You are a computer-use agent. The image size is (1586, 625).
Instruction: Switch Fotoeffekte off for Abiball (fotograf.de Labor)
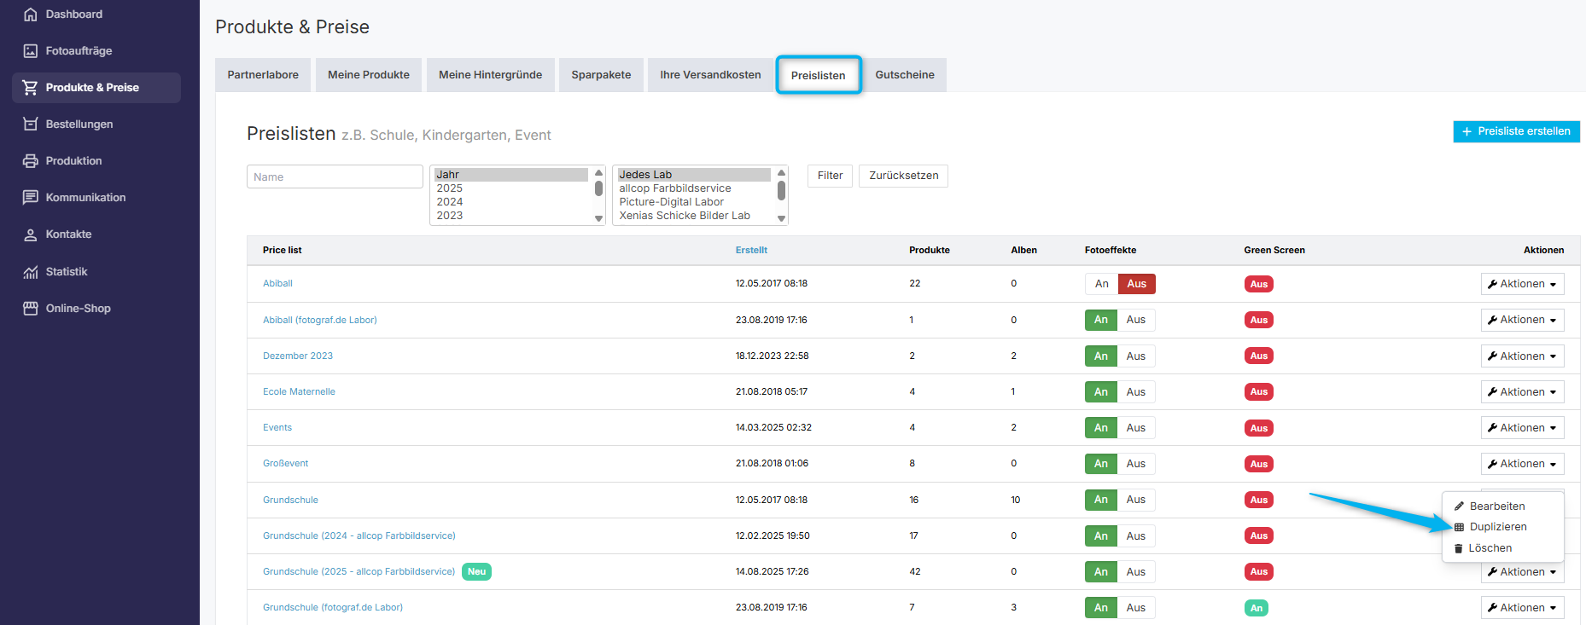(x=1136, y=320)
